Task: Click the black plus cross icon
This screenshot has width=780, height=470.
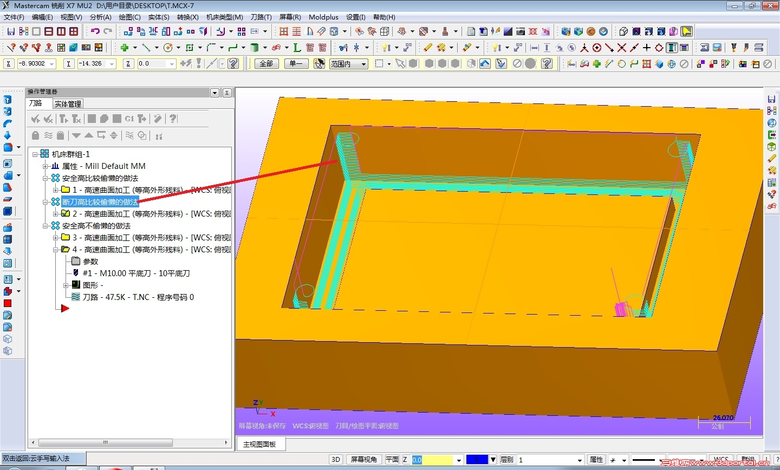Action: [647, 48]
